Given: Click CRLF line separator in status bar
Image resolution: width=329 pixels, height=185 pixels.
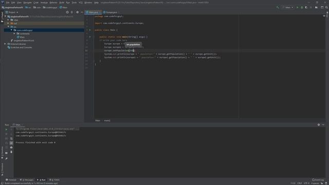Looking at the screenshot, I should pyautogui.click(x=299, y=183).
